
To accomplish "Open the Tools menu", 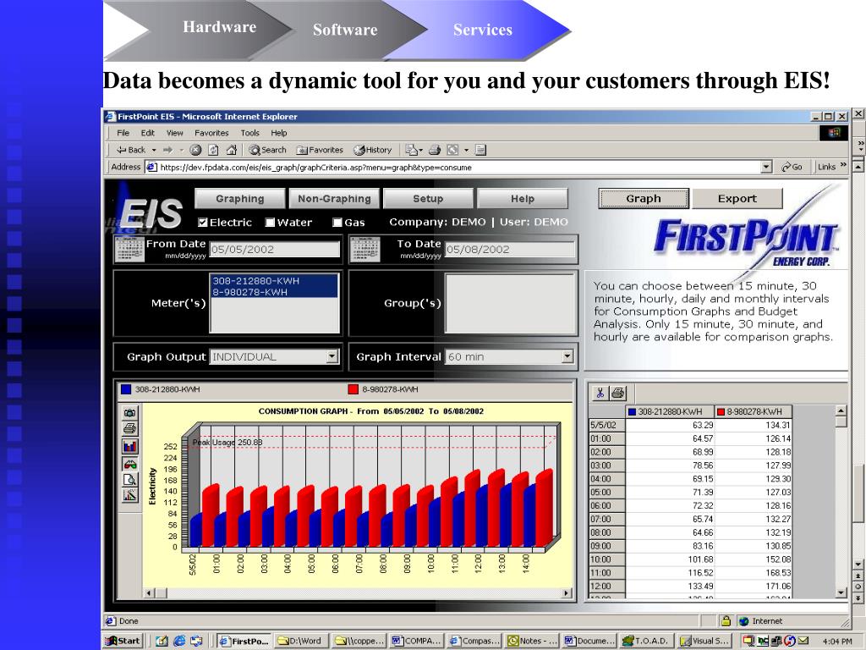I will (x=249, y=133).
